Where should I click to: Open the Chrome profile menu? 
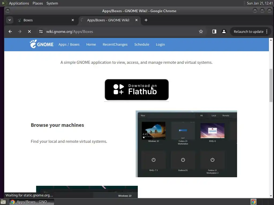tap(224, 31)
